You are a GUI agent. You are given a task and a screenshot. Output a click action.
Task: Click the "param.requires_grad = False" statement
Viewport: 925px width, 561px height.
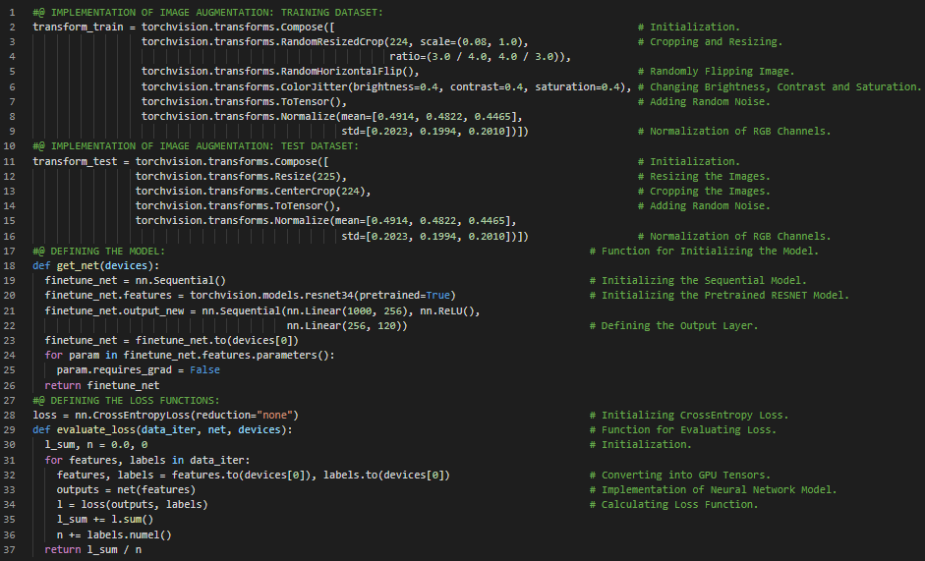click(x=138, y=370)
